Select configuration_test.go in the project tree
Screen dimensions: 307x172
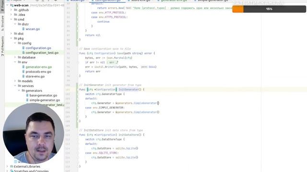point(42,53)
